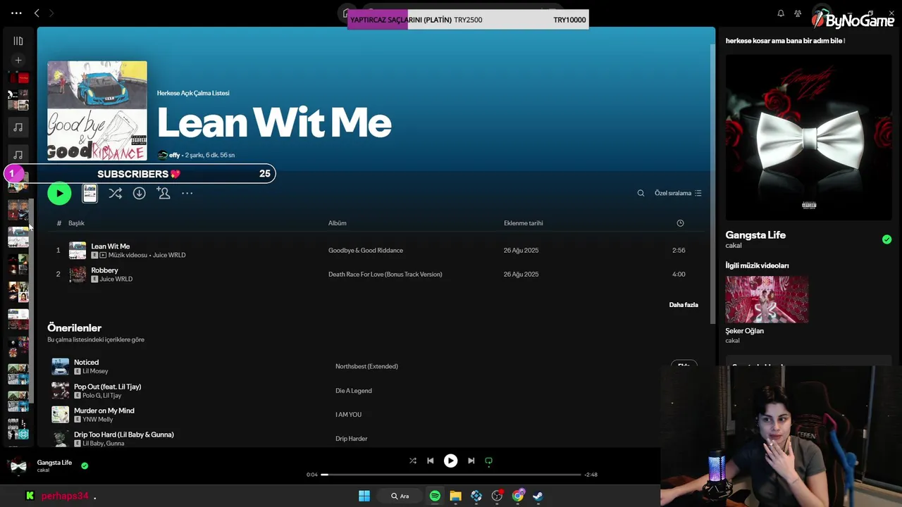Open Windows Start menu
The width and height of the screenshot is (902, 507).
click(x=364, y=496)
